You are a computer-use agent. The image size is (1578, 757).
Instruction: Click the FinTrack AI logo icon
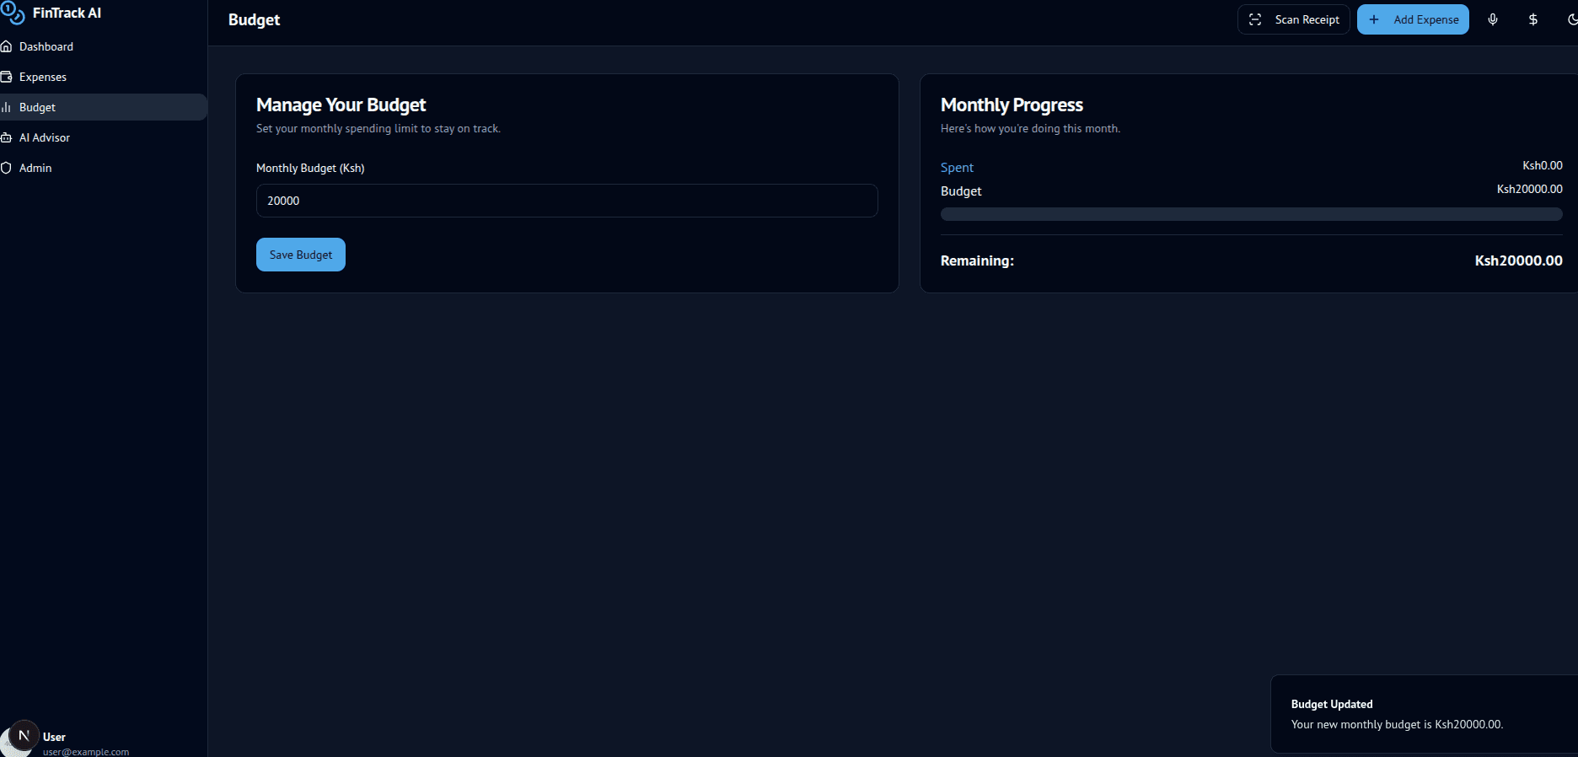coord(13,13)
